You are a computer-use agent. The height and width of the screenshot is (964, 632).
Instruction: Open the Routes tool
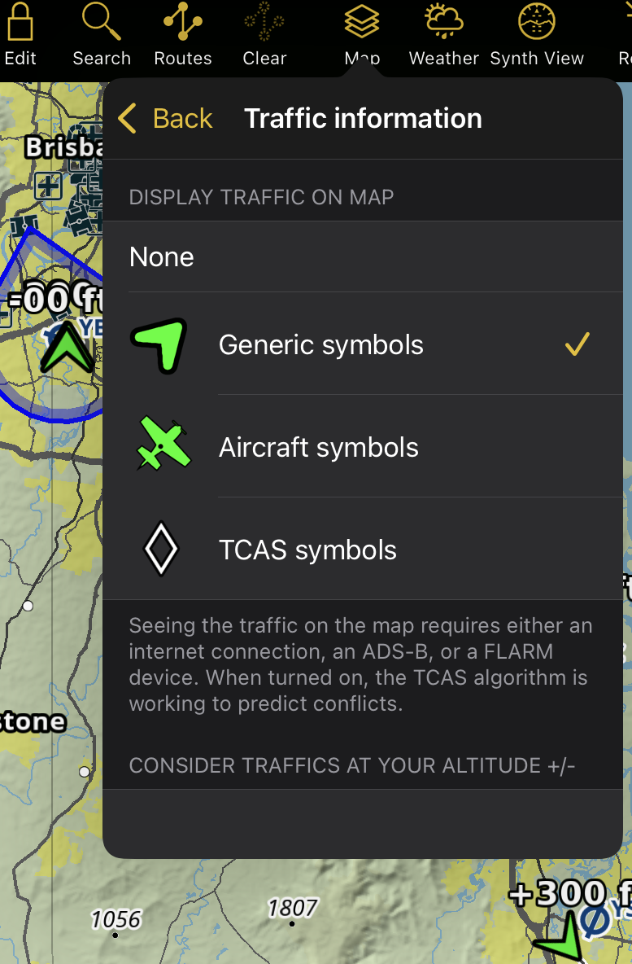point(182,24)
